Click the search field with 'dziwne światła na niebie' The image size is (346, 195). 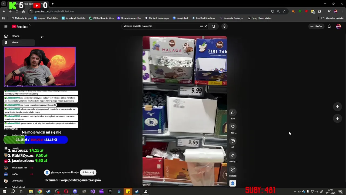[x=161, y=26]
